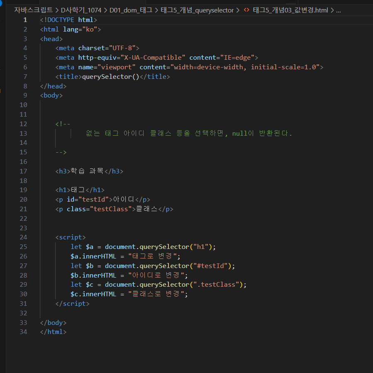
Task: Click the "width=device-width, initial-scale=1.0" string
Action: (245, 67)
